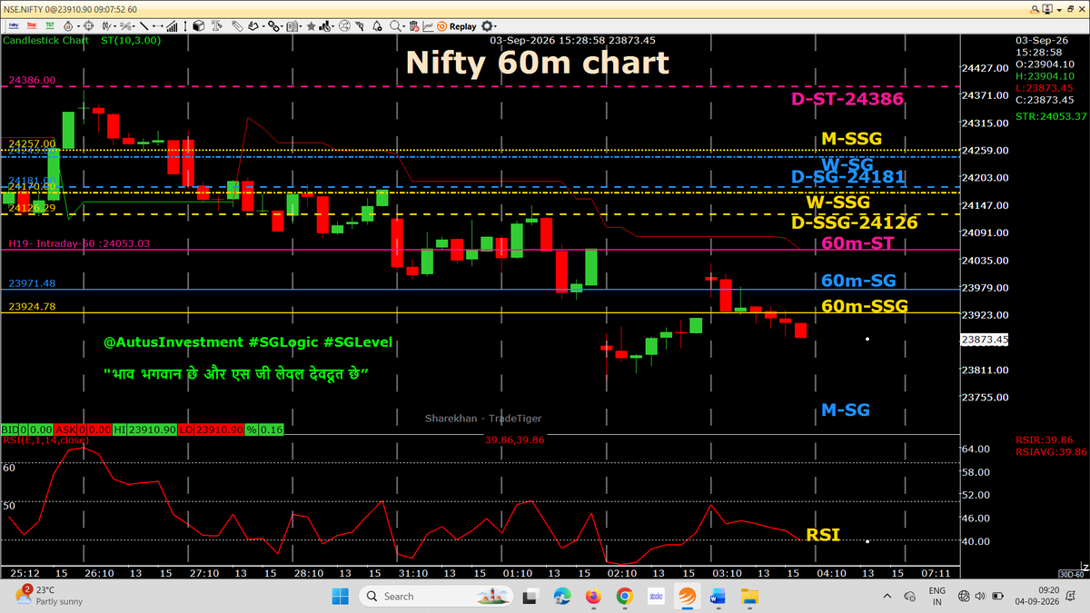Open Microsoft Word from the taskbar

(x=718, y=597)
